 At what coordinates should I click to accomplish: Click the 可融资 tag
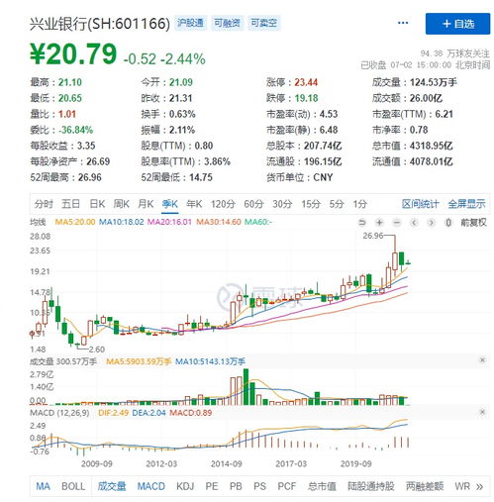227,23
